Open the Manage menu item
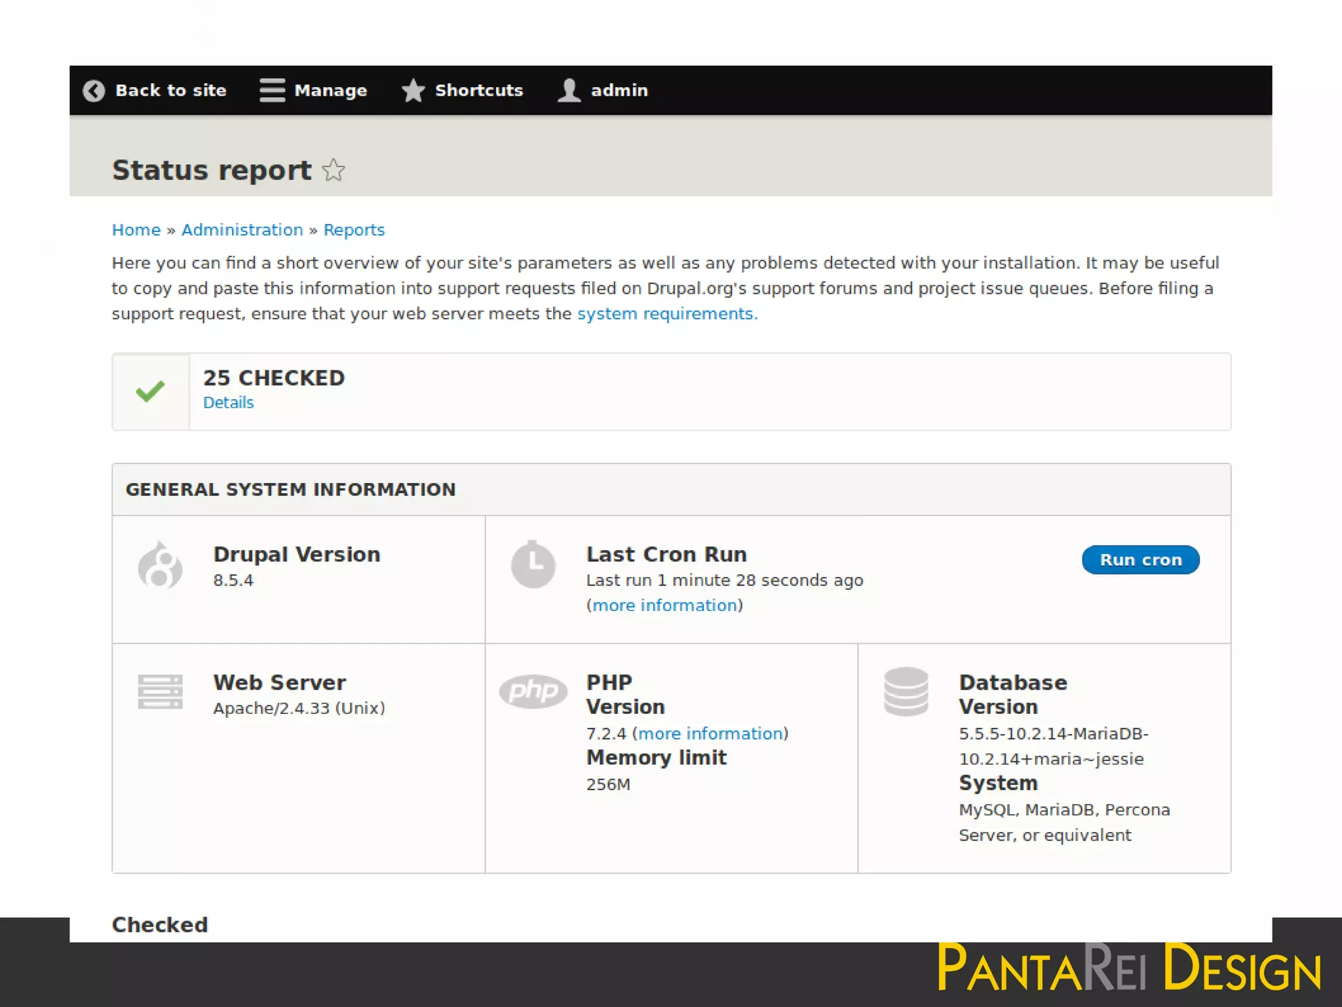 pos(330,90)
